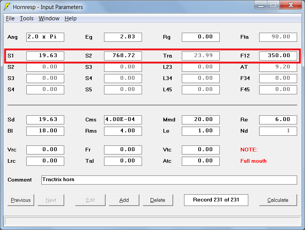This screenshot has height=230, width=305.
Task: Select the F12 field showing 350.00
Action: coord(278,56)
